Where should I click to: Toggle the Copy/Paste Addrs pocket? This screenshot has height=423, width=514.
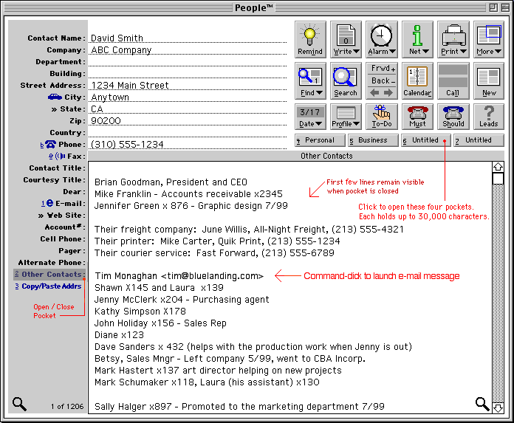coord(51,286)
